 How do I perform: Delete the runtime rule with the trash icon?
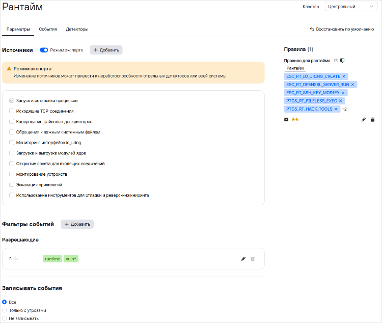click(373, 119)
